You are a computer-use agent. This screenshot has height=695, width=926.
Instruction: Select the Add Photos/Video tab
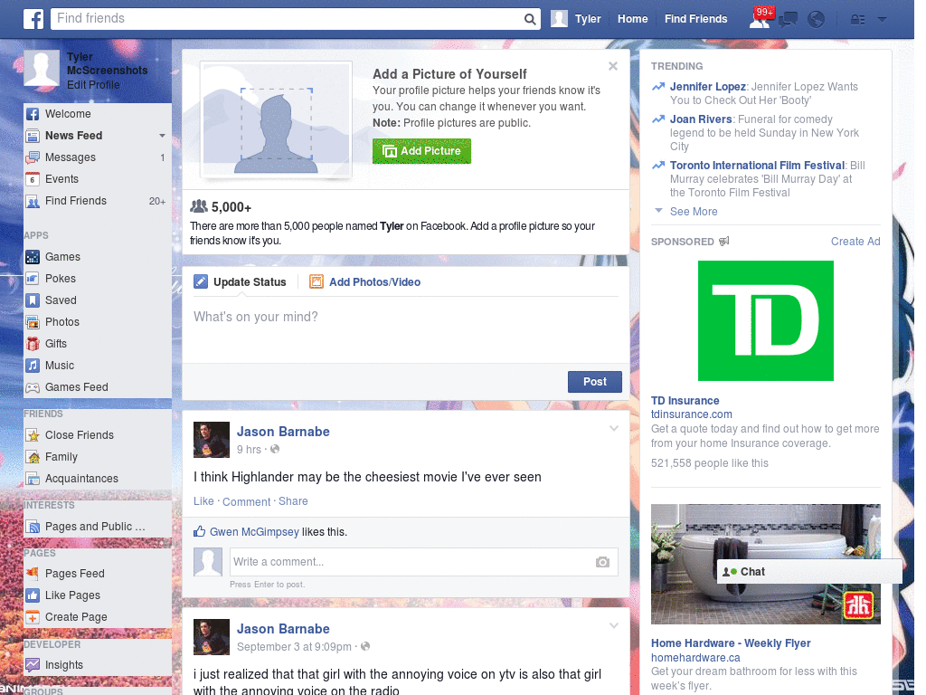365,282
